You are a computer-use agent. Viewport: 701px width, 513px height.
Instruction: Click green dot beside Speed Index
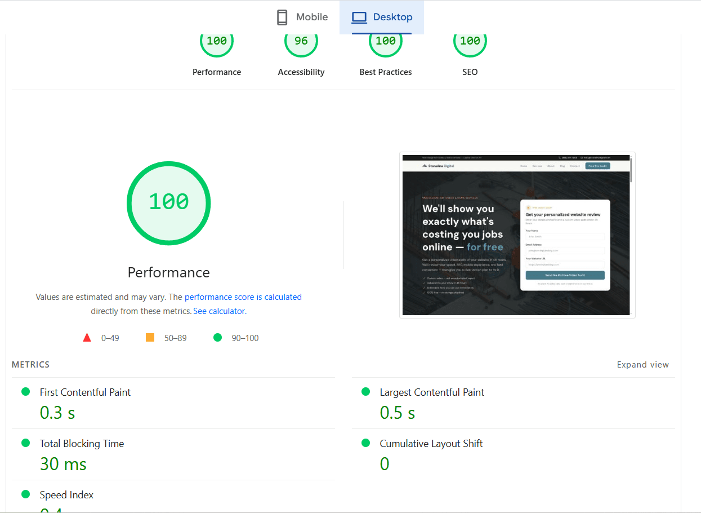pos(25,494)
